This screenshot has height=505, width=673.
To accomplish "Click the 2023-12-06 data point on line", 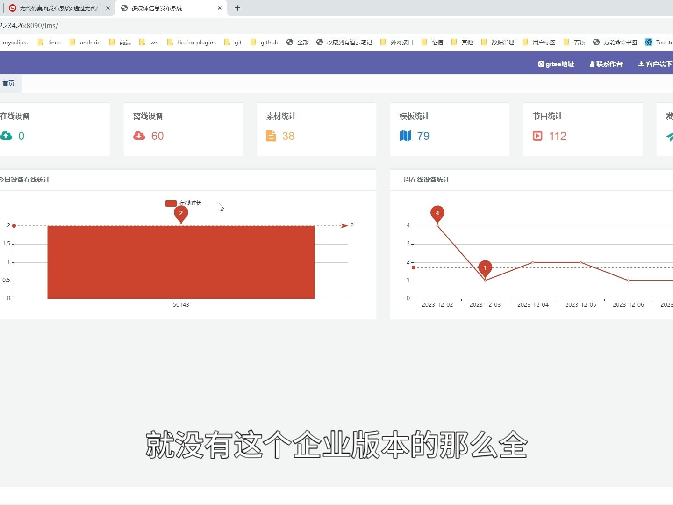I will [628, 281].
